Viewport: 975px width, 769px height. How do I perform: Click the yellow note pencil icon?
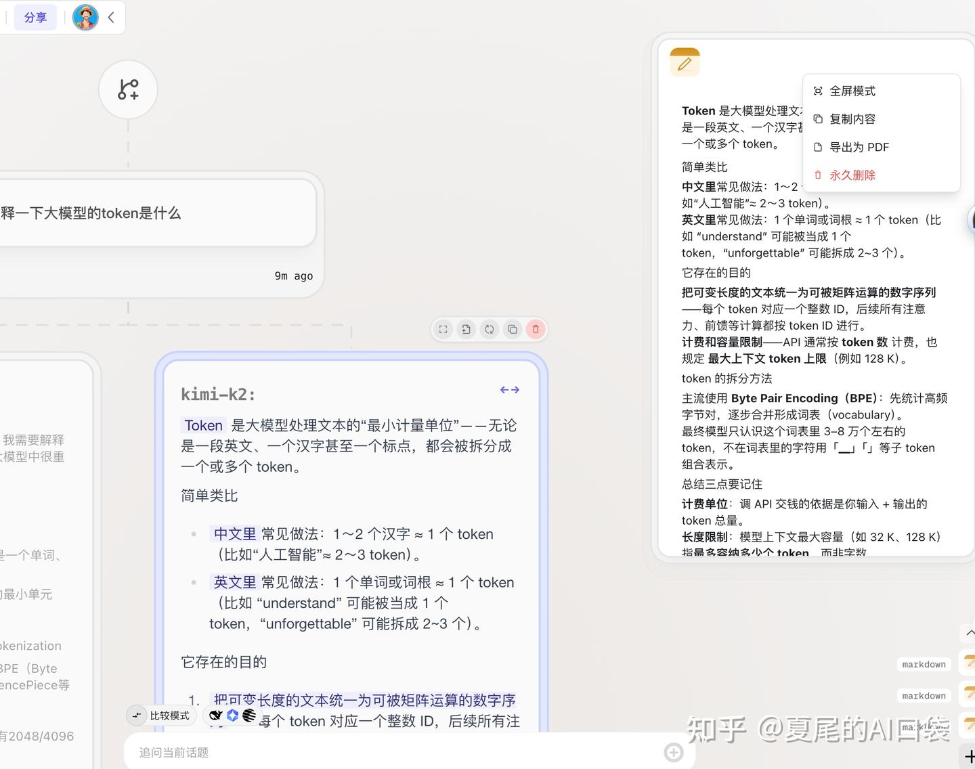685,63
